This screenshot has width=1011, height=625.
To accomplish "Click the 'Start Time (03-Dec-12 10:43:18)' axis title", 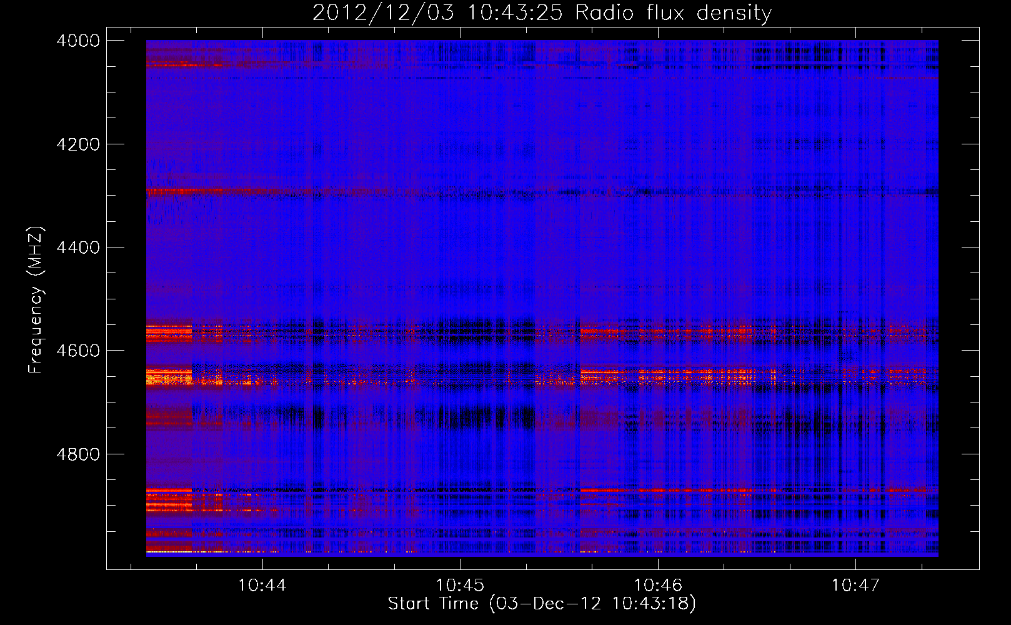I will coord(542,604).
